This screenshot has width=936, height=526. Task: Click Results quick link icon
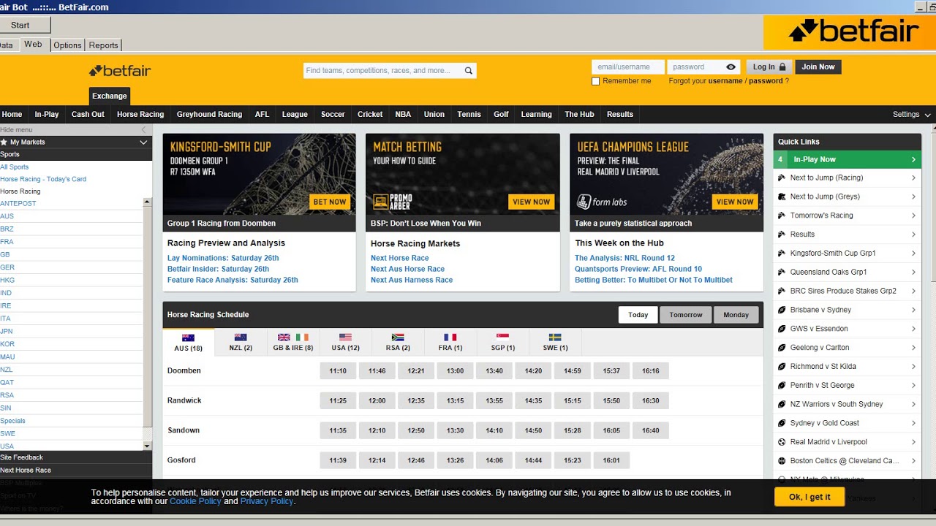click(x=782, y=235)
